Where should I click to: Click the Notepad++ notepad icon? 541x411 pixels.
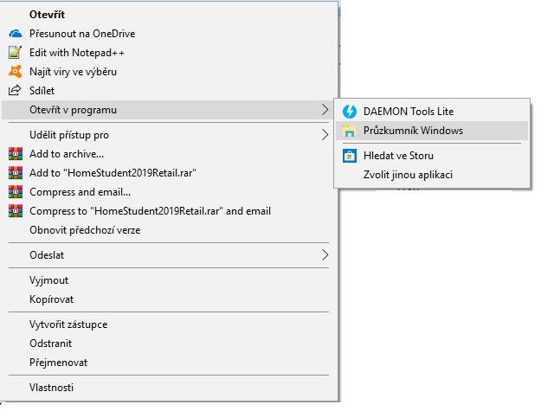pos(16,53)
